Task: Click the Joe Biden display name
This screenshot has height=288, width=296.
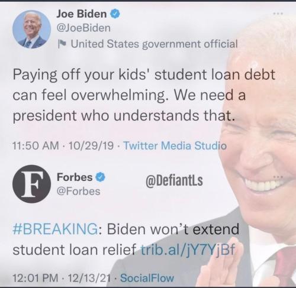Action: 82,14
